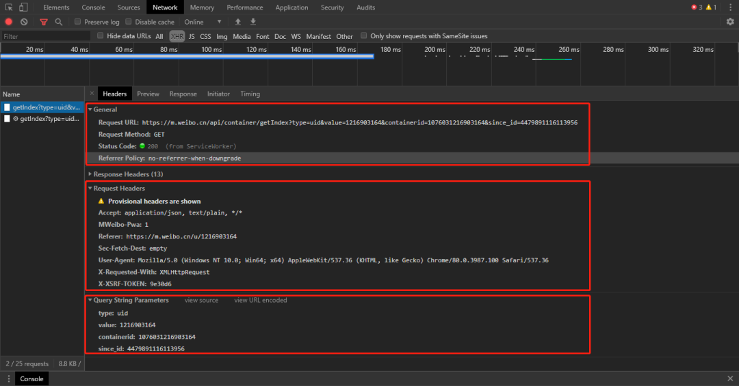Stop recording network log (red circle)
739x386 pixels.
click(8, 22)
